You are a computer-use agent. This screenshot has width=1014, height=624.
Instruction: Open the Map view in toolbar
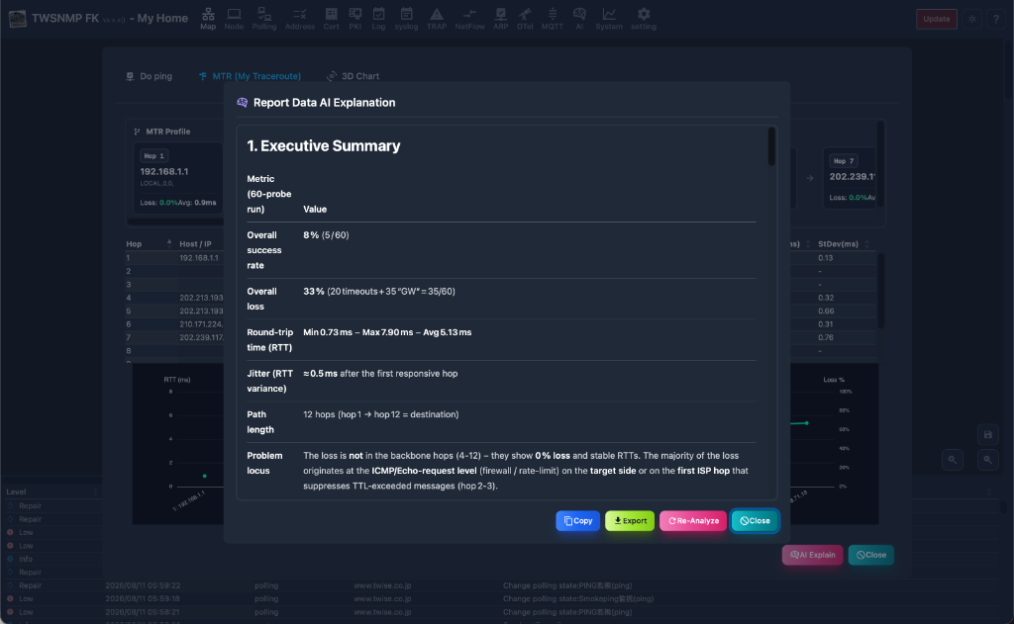coord(208,19)
